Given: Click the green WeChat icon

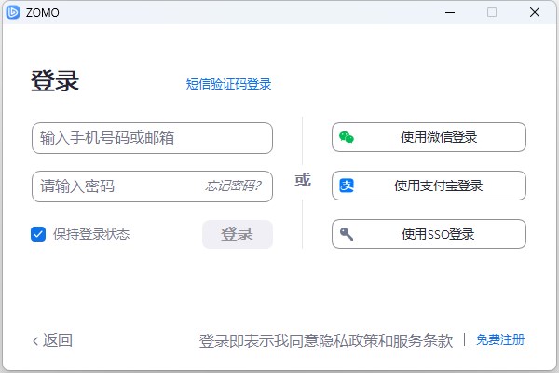Looking at the screenshot, I should click(347, 137).
